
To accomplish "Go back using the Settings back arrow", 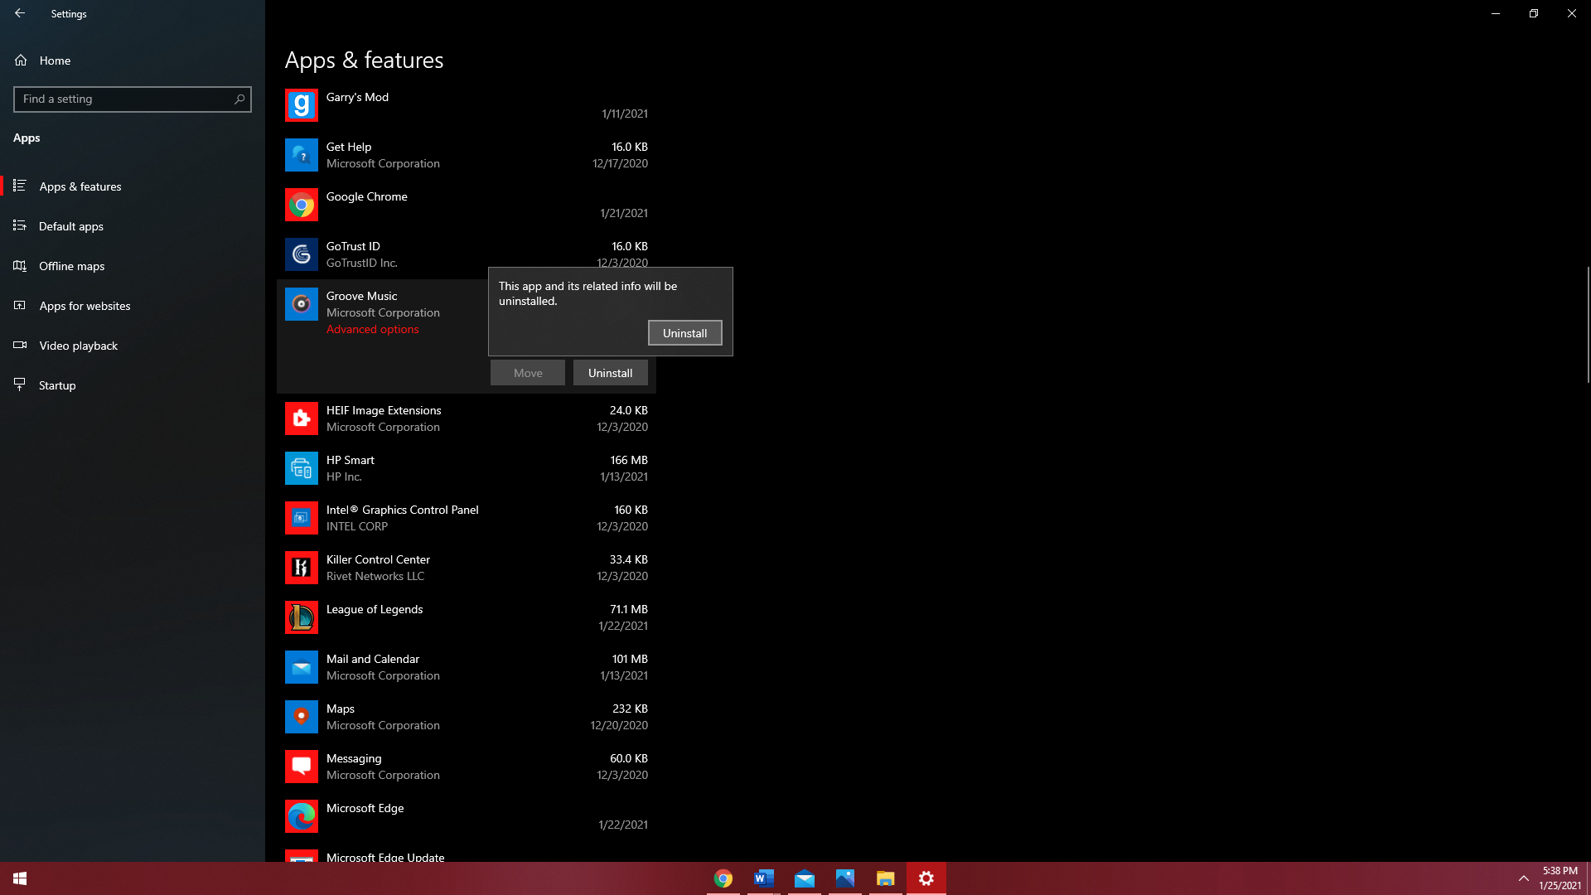I will [20, 13].
